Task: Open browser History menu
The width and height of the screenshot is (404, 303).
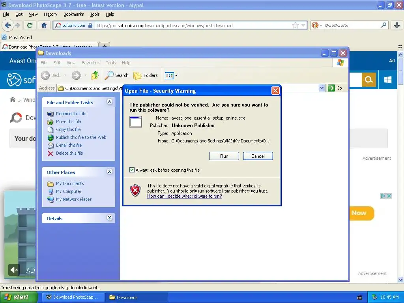Action: 50,14
